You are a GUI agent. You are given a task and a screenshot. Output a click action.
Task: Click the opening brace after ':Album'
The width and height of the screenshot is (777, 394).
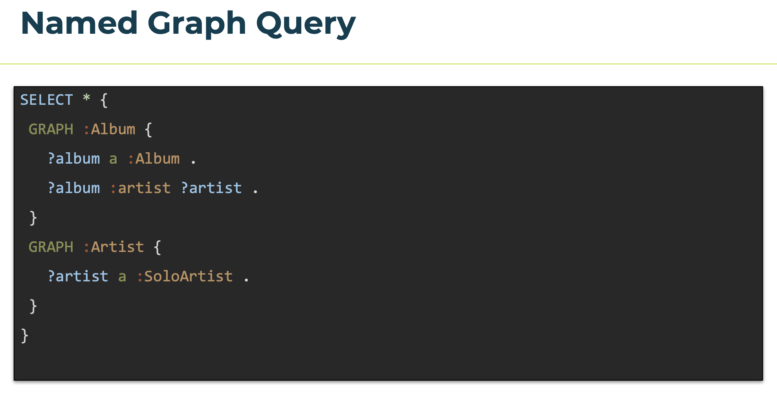pos(148,130)
